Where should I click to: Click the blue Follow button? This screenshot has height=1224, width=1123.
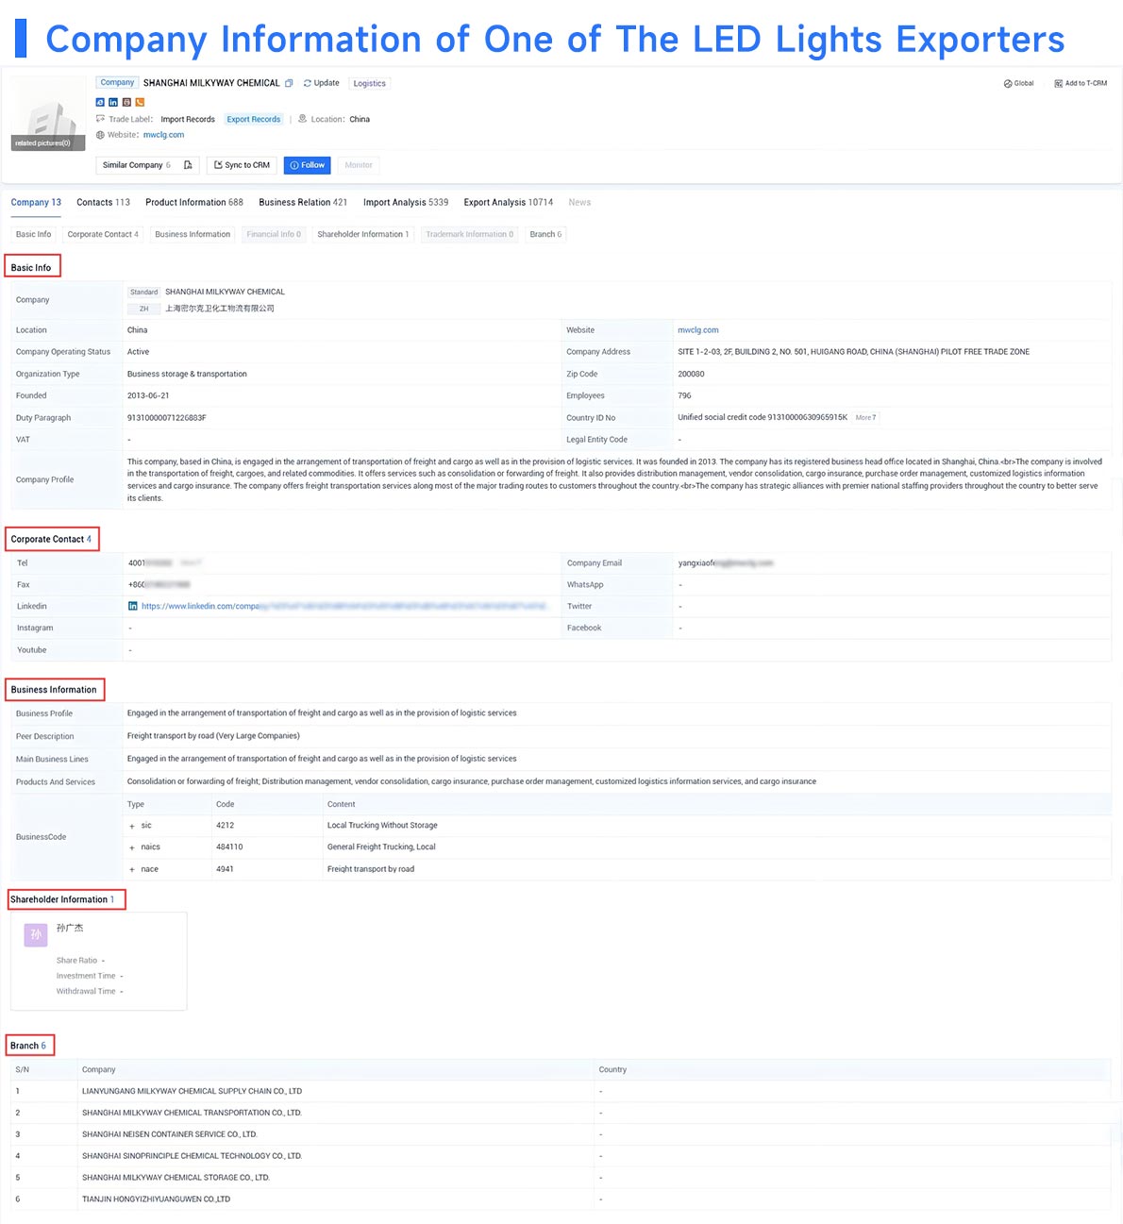[x=308, y=165]
